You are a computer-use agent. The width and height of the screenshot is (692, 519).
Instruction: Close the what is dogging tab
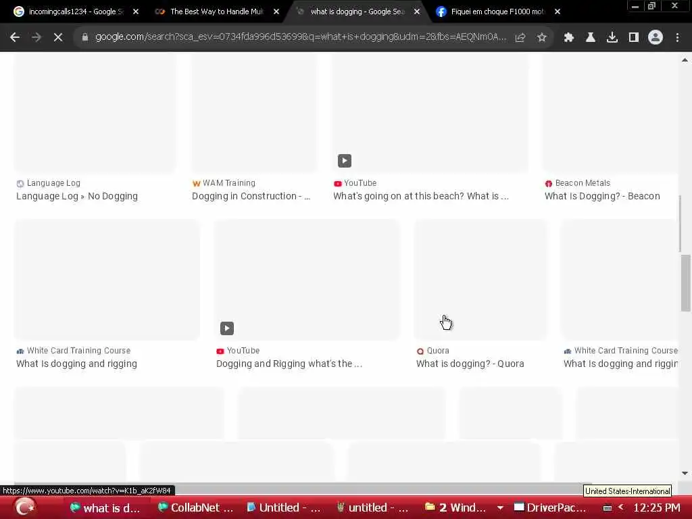[417, 11]
